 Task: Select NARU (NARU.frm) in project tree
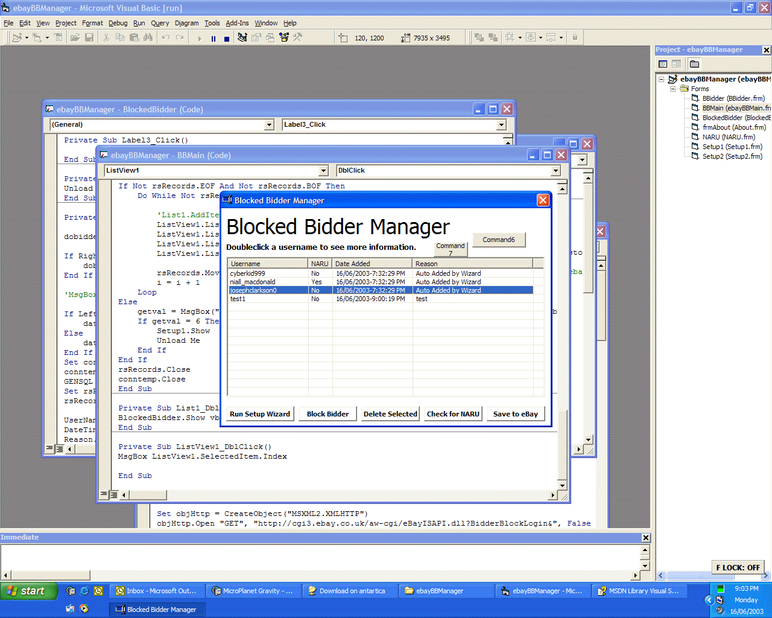pos(729,137)
